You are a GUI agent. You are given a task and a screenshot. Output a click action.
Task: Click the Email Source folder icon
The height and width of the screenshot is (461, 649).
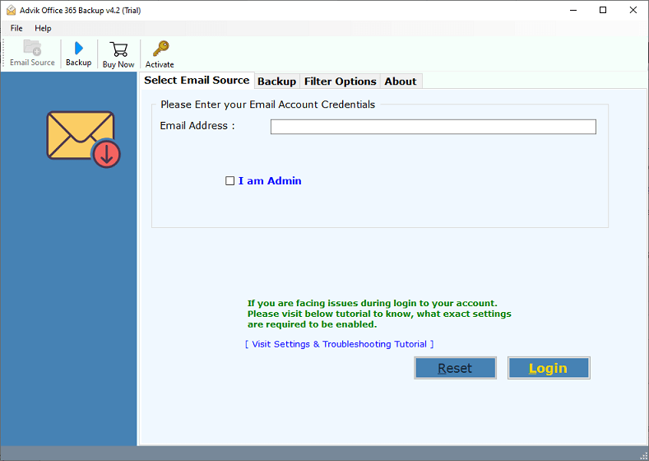coord(32,48)
